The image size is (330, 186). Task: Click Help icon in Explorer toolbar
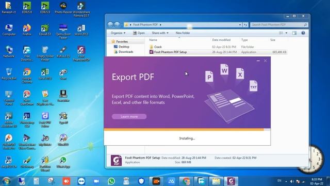(x=303, y=33)
